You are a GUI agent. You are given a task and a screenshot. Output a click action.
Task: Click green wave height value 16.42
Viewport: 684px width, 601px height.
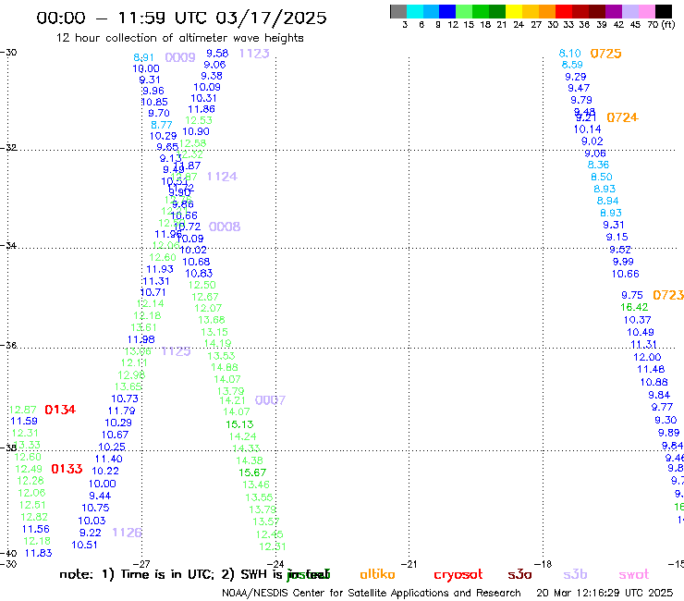click(634, 307)
